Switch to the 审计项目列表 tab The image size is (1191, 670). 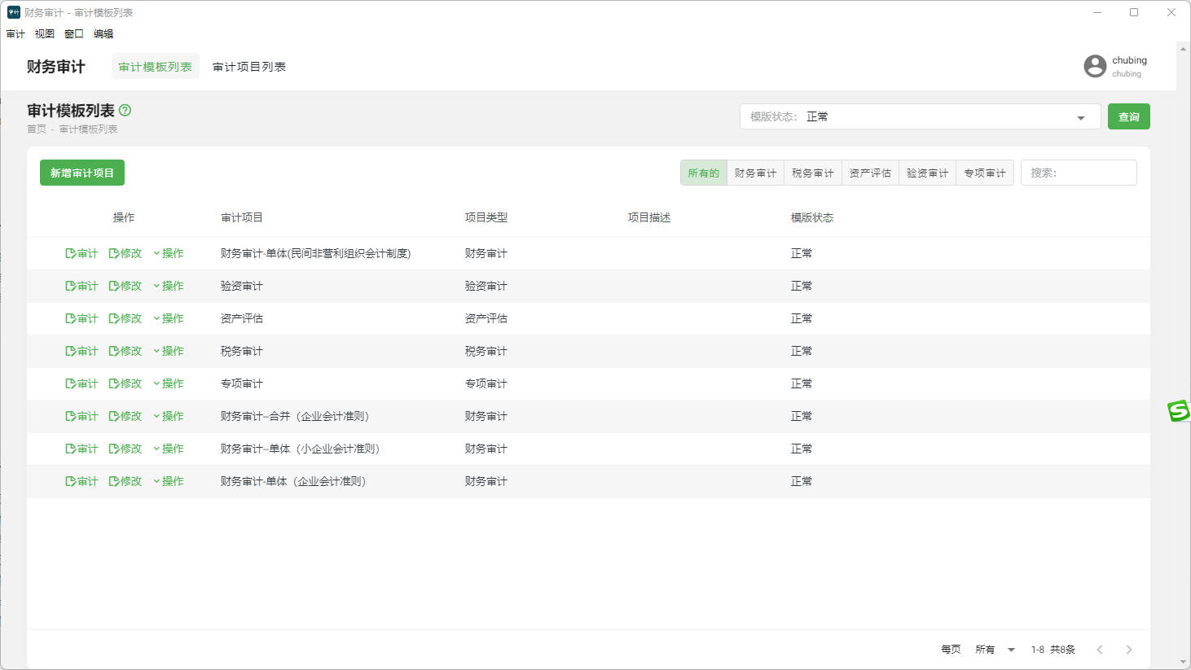coord(248,66)
